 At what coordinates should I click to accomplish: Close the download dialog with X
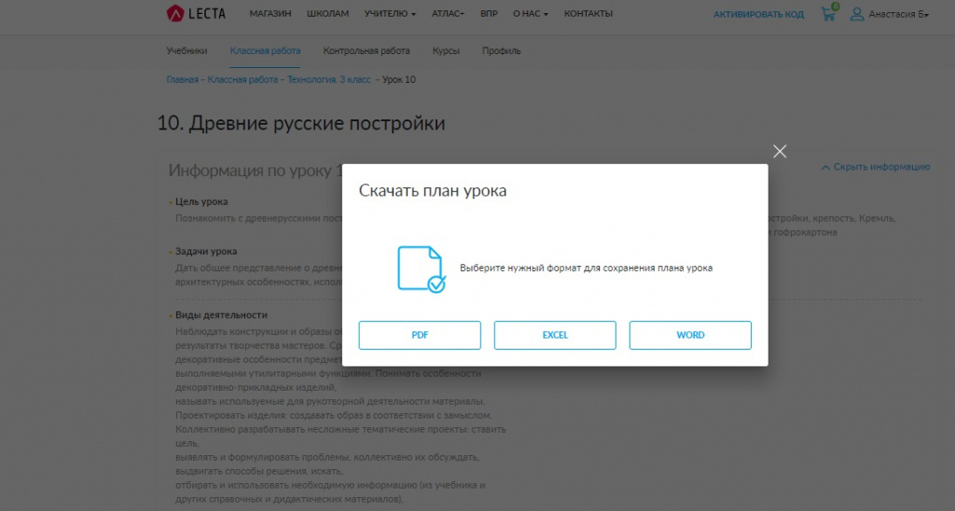tap(780, 151)
